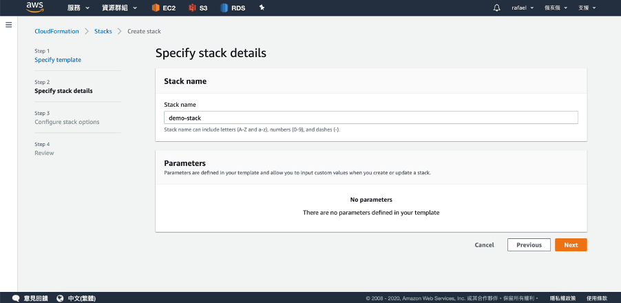Click the AWS logo home icon
621x303 pixels.
coord(35,8)
